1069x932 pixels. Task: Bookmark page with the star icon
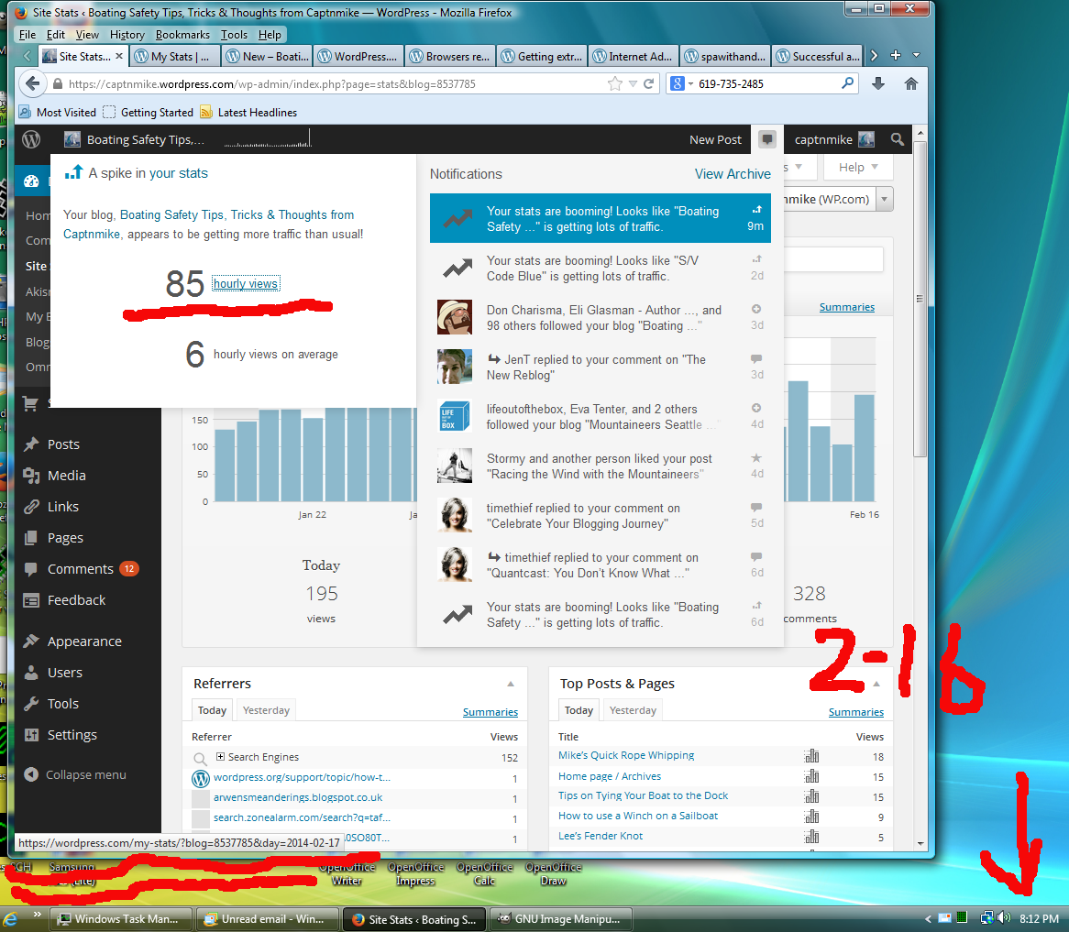(x=614, y=83)
